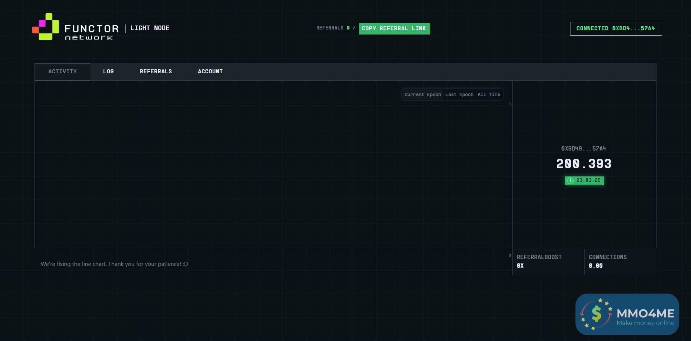Select the Current Epoch chart range
The image size is (691, 341).
coord(423,95)
